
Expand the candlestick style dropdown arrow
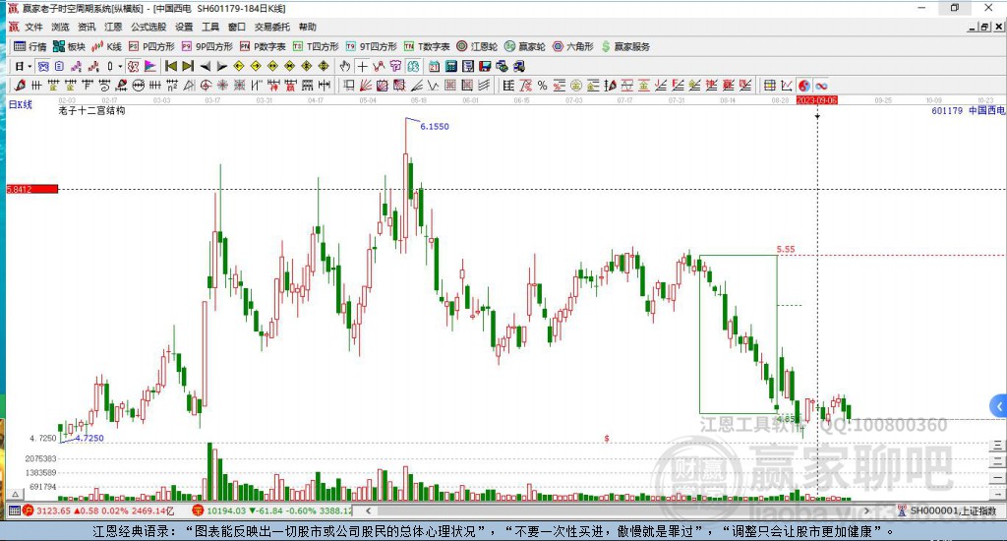[x=119, y=66]
